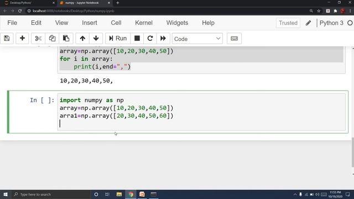Copy selected cells icon in toolbar

[x=52, y=38]
